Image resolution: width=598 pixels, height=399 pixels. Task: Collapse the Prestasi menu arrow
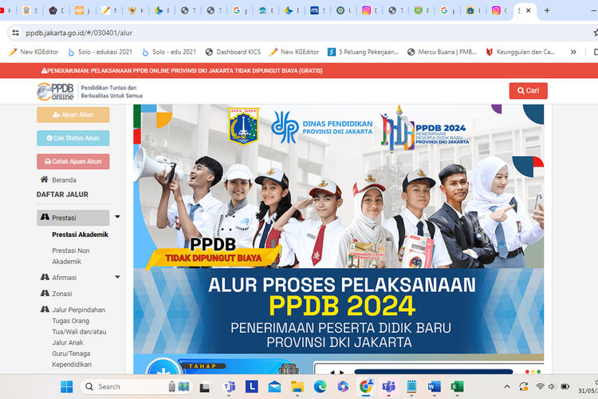(x=117, y=217)
